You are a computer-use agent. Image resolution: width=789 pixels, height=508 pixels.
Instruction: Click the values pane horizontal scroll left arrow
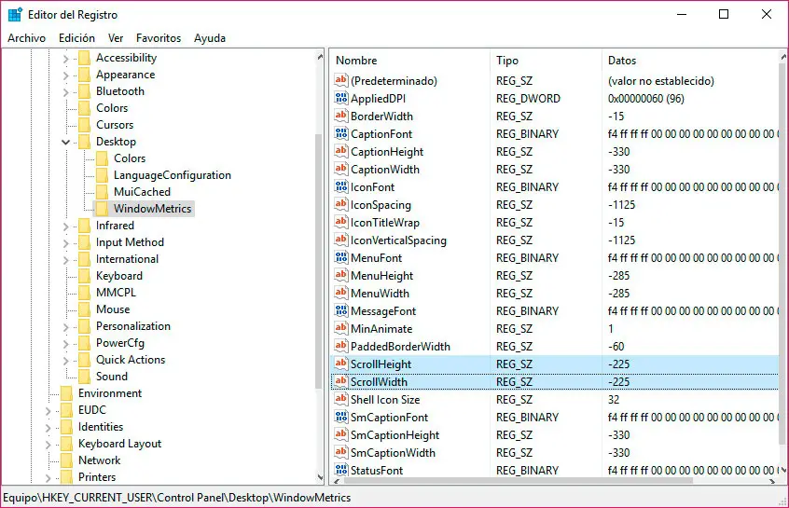[337, 481]
